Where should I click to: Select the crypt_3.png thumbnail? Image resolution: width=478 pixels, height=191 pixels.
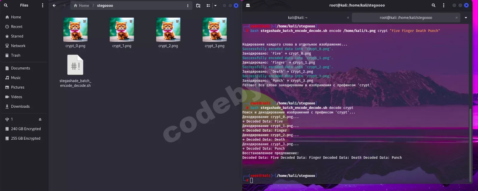coord(215,30)
